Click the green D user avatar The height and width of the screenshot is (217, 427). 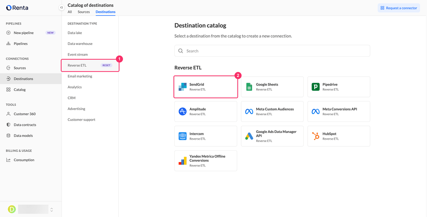(x=12, y=209)
